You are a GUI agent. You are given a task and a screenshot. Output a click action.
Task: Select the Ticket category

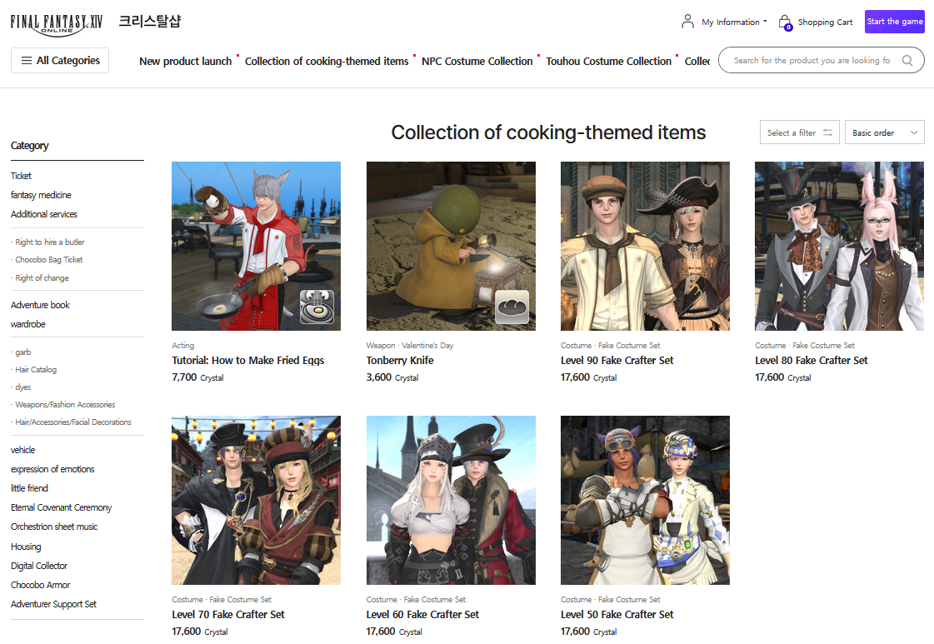[x=21, y=176]
